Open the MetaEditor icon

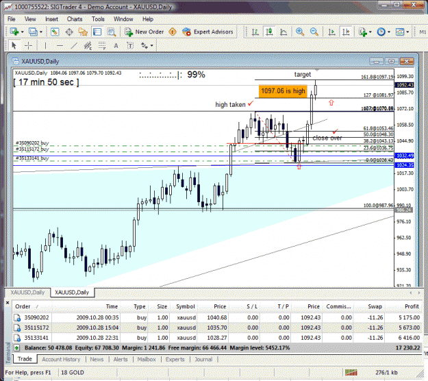173,32
